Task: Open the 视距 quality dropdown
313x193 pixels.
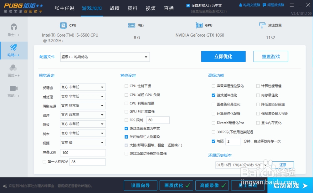Action: (83, 143)
